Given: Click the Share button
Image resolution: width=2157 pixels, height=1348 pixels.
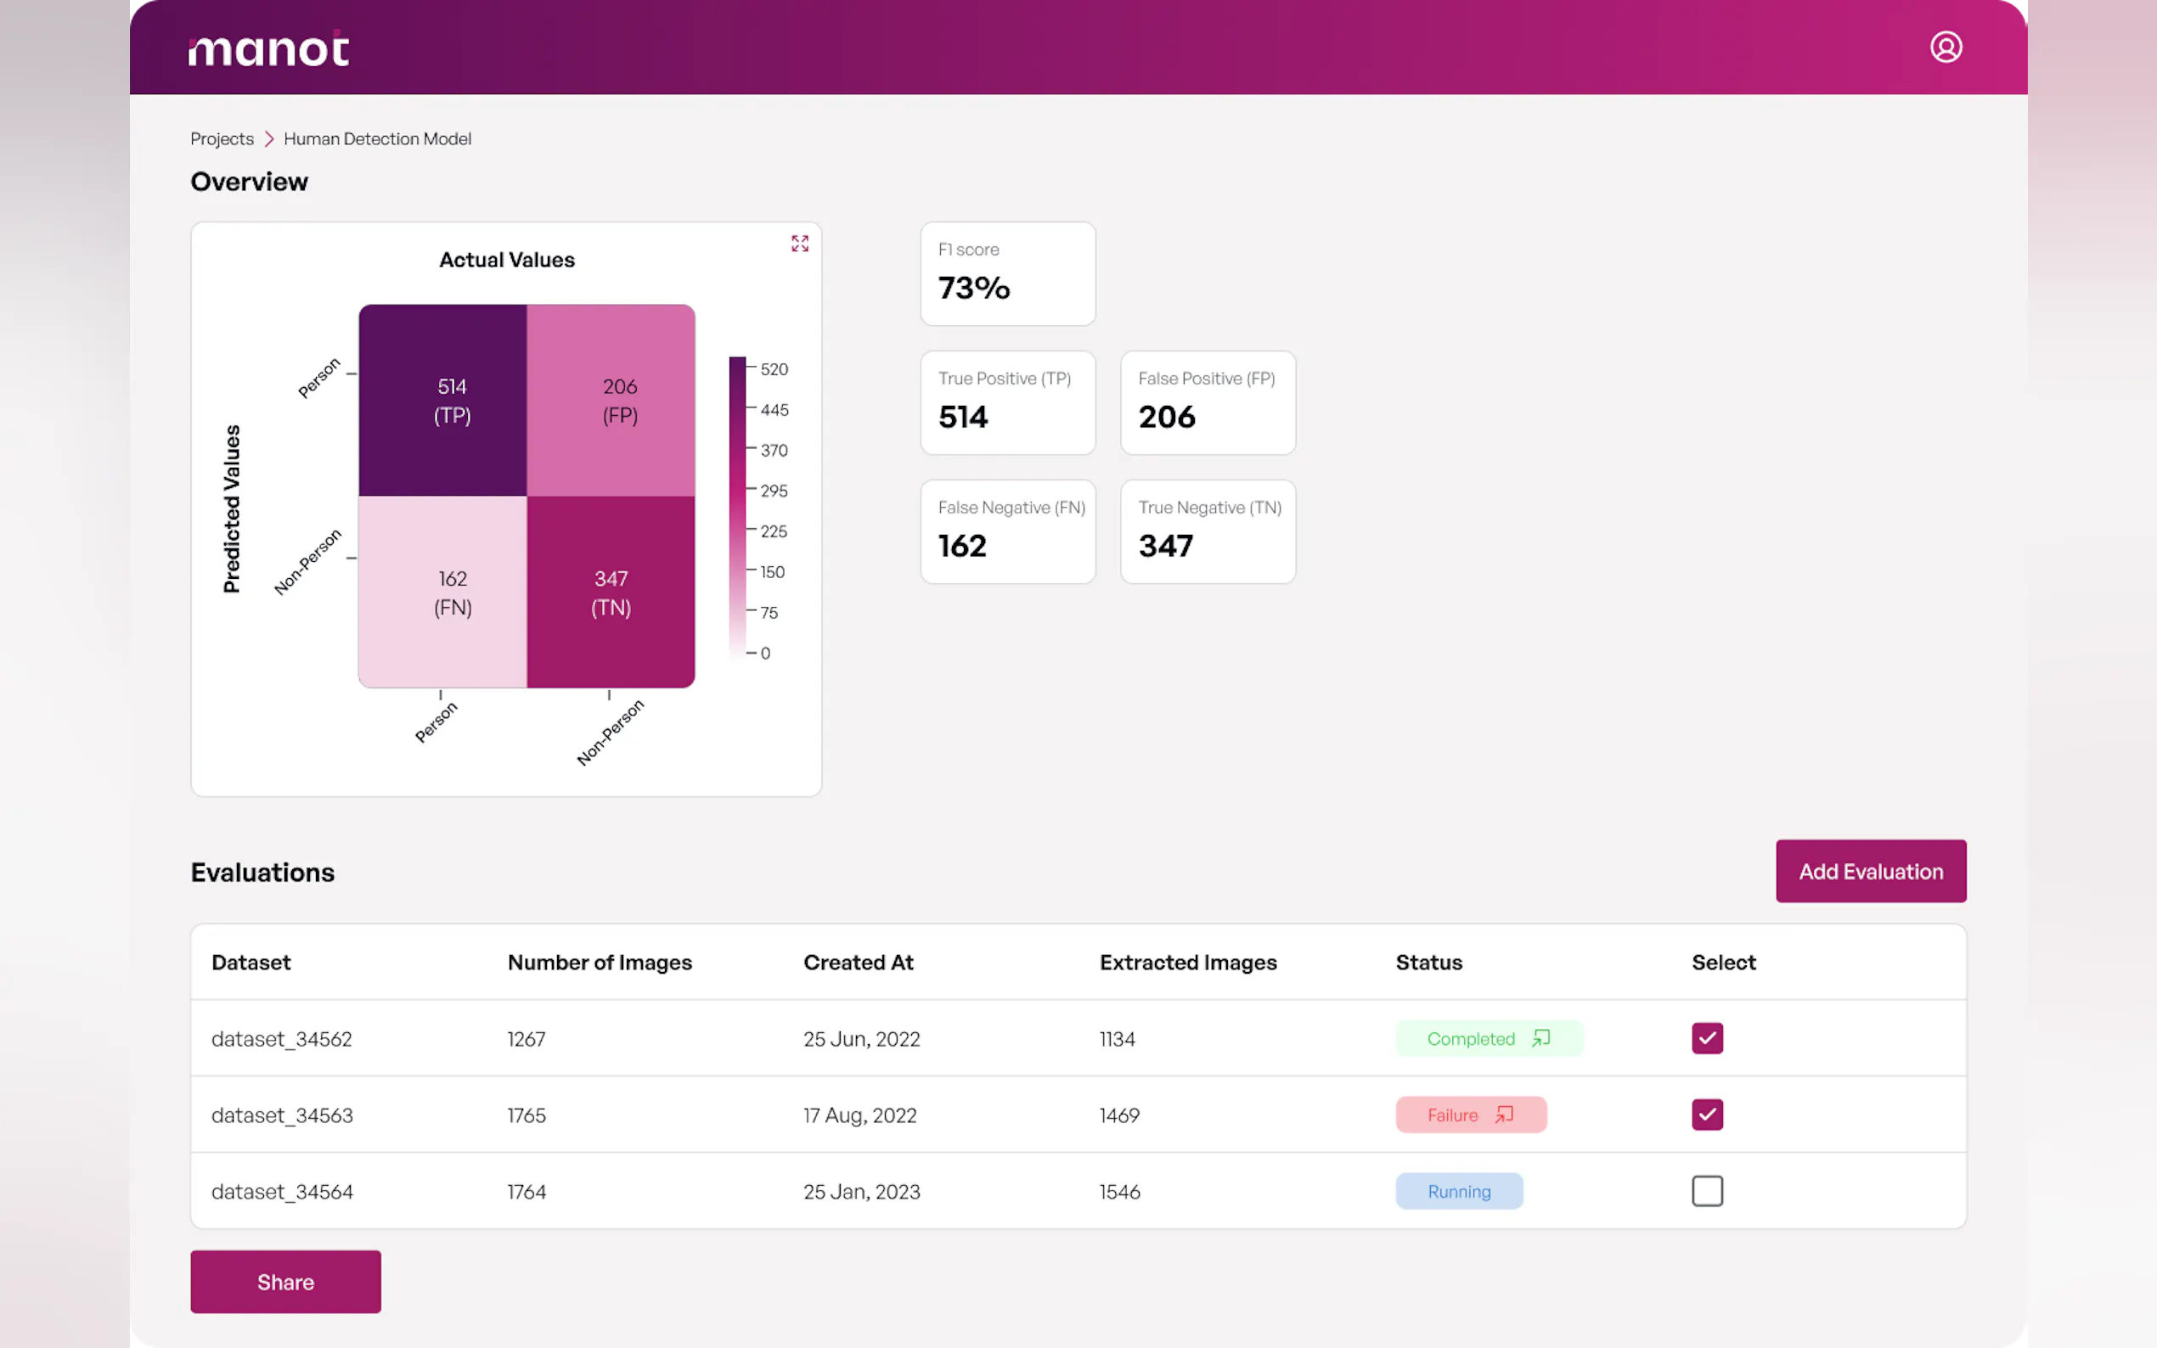Looking at the screenshot, I should pyautogui.click(x=285, y=1281).
